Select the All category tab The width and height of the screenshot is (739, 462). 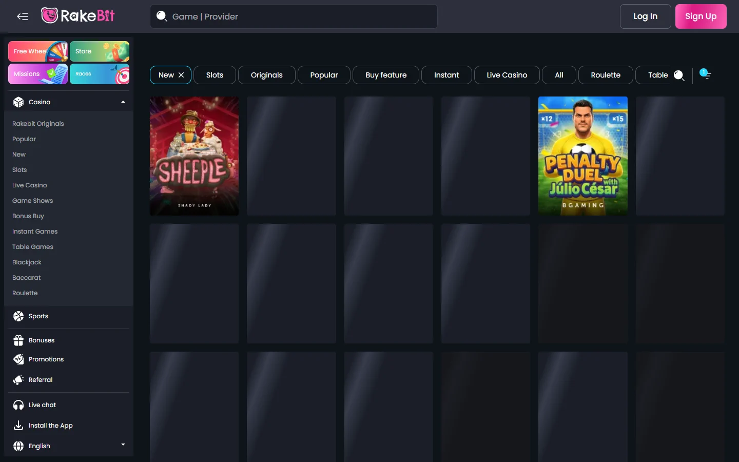click(559, 75)
